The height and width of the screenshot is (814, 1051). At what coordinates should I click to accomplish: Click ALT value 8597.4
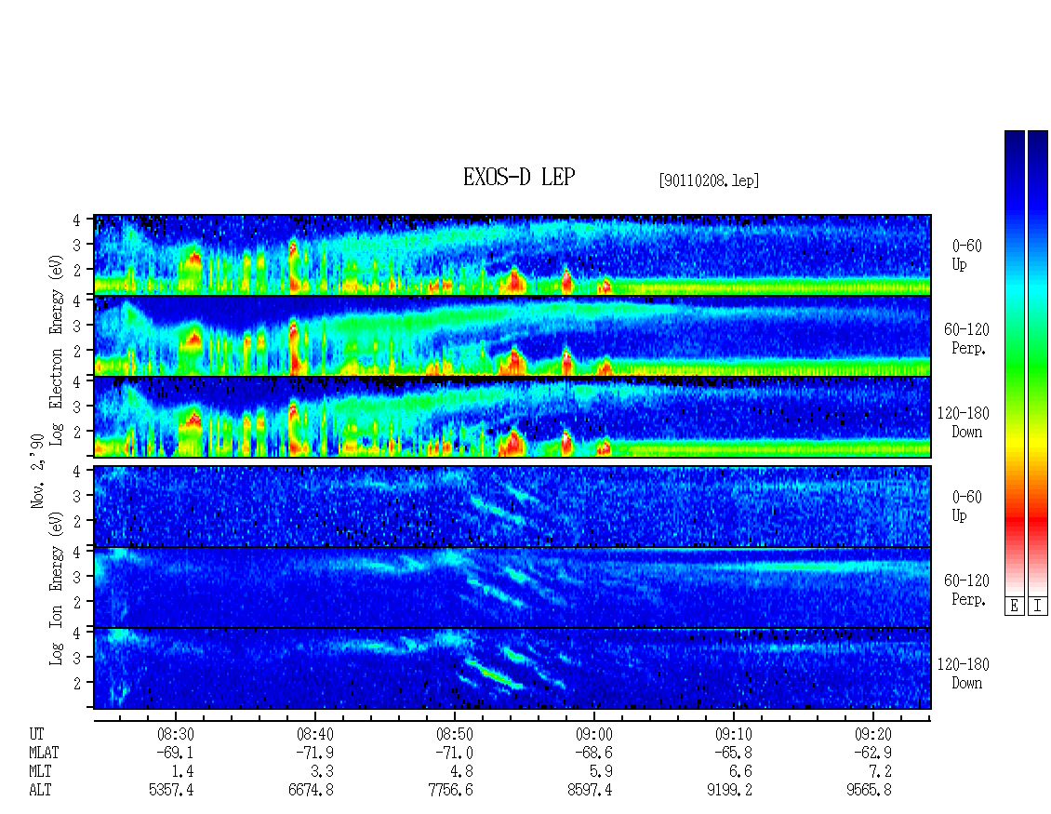click(x=590, y=790)
